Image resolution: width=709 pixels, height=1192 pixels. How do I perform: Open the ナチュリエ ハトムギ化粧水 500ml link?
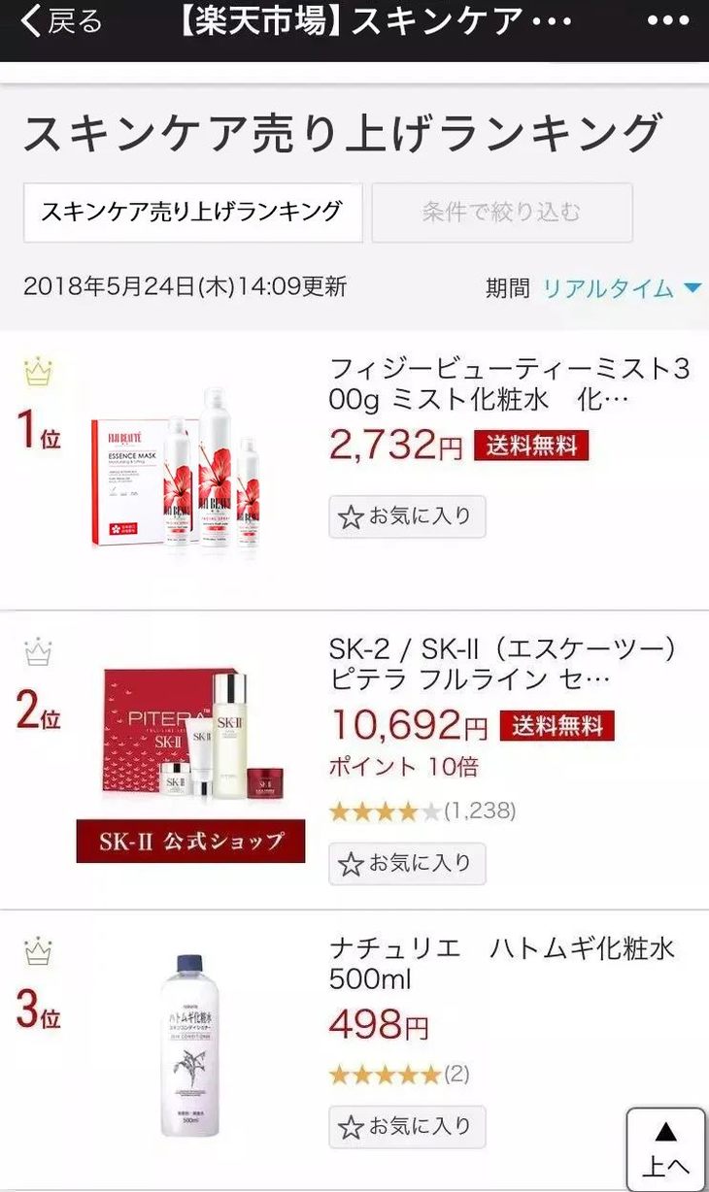point(502,964)
